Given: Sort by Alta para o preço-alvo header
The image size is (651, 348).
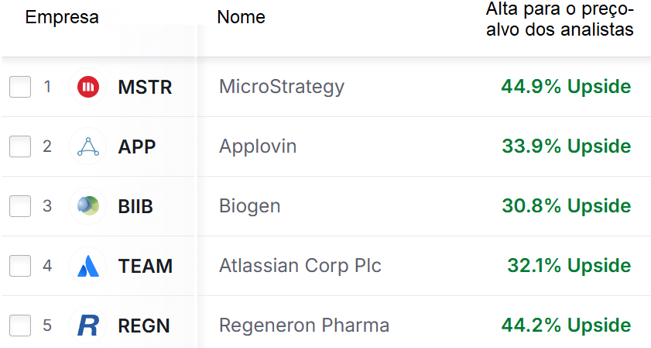Looking at the screenshot, I should click(560, 19).
